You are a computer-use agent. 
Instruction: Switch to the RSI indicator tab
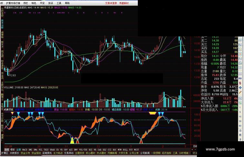coord(90,150)
